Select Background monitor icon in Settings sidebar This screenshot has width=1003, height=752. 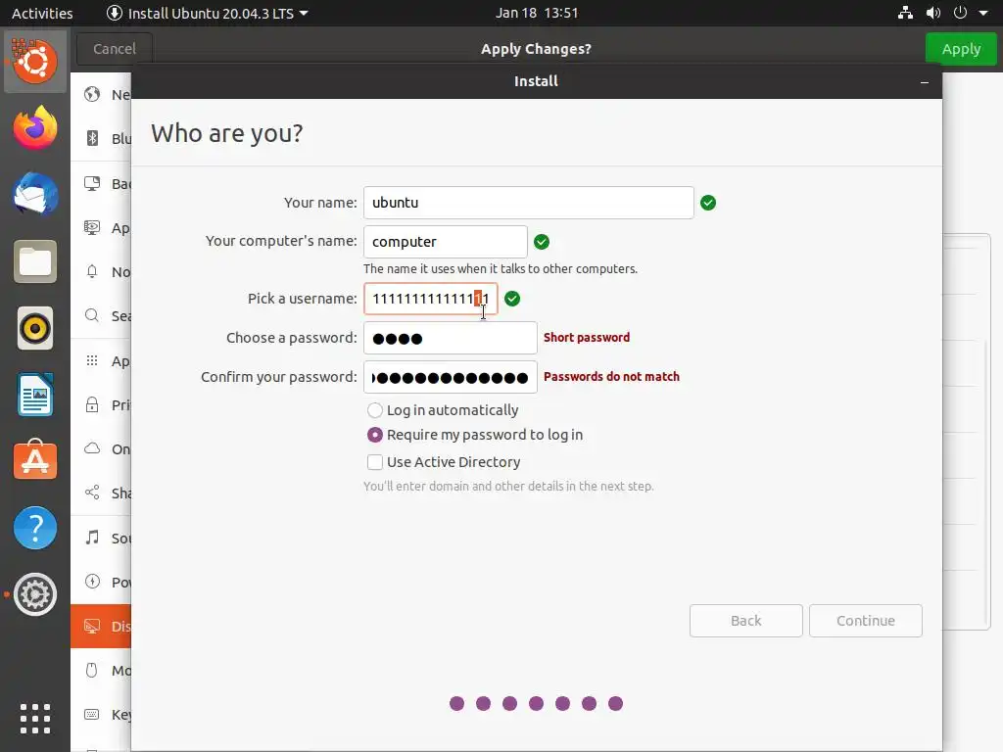(x=92, y=183)
